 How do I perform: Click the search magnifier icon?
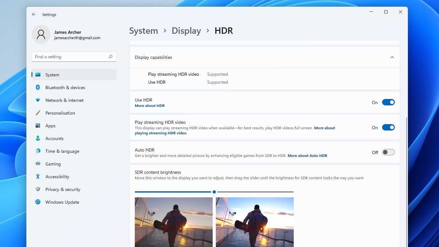click(111, 57)
